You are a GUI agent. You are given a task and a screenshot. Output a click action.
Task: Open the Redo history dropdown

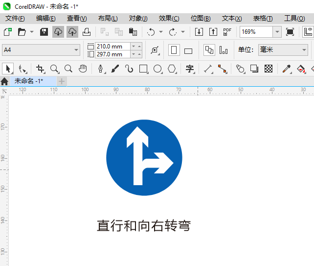pyautogui.click(x=182, y=32)
